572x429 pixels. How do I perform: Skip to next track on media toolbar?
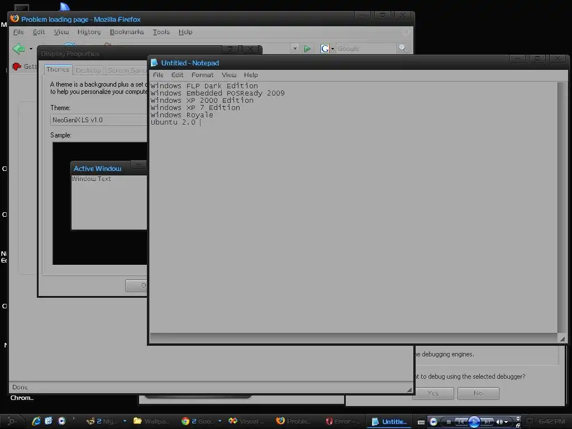click(487, 422)
